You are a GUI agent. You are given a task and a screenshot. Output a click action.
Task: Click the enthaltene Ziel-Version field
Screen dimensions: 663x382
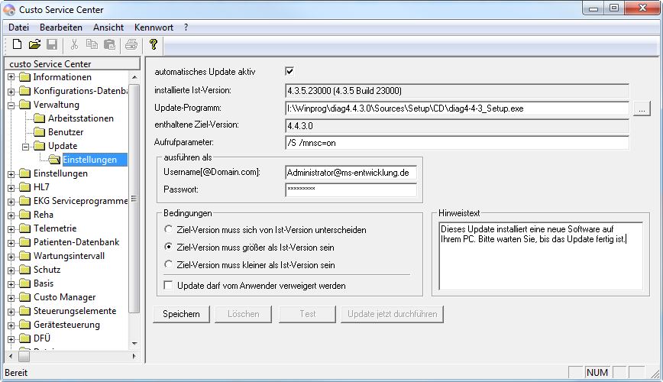(x=457, y=125)
